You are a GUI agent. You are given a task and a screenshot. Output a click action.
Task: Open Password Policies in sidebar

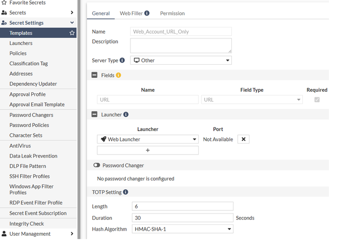tap(29, 125)
